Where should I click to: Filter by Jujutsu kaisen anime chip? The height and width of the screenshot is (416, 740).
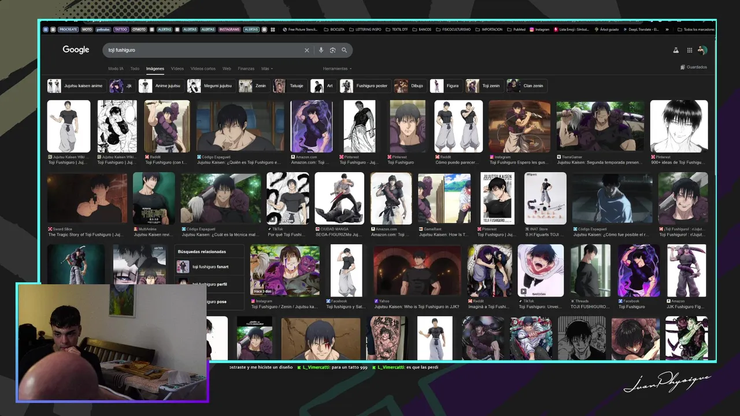[x=76, y=86]
